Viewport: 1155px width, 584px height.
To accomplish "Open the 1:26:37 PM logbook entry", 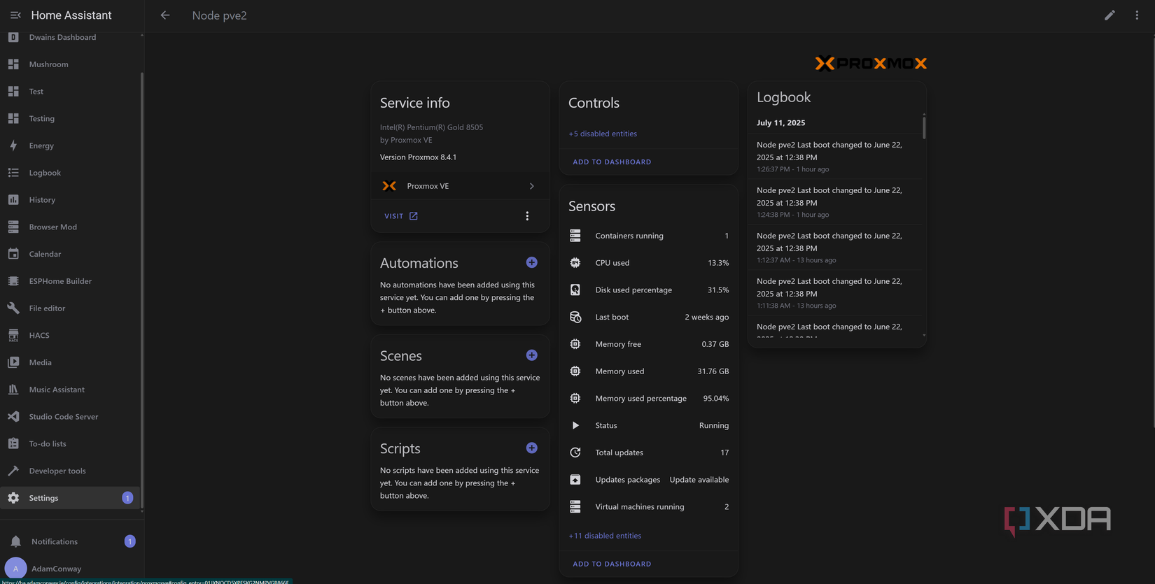I will 835,157.
